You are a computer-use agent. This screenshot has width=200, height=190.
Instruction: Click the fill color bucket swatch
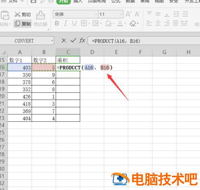108,24
